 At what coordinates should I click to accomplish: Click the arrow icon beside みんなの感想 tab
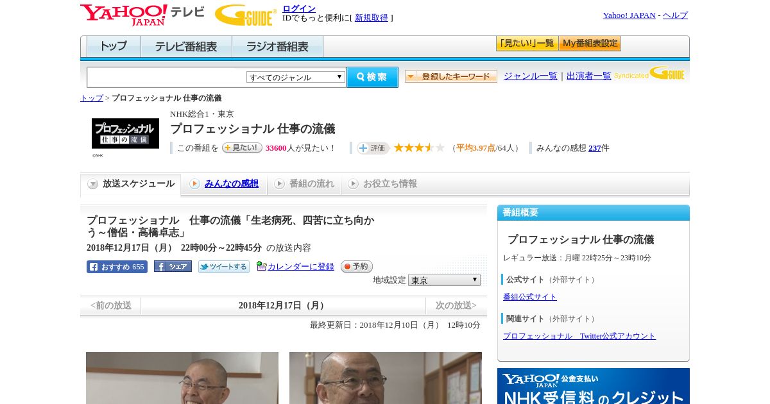(x=194, y=184)
